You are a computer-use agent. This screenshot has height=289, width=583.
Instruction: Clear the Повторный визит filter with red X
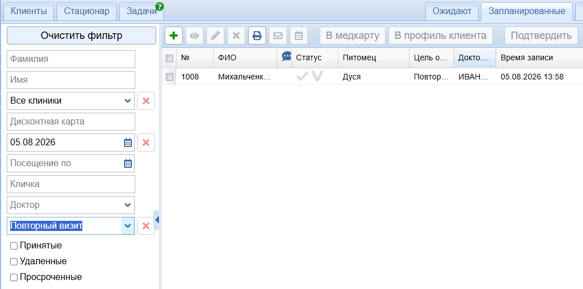(146, 226)
